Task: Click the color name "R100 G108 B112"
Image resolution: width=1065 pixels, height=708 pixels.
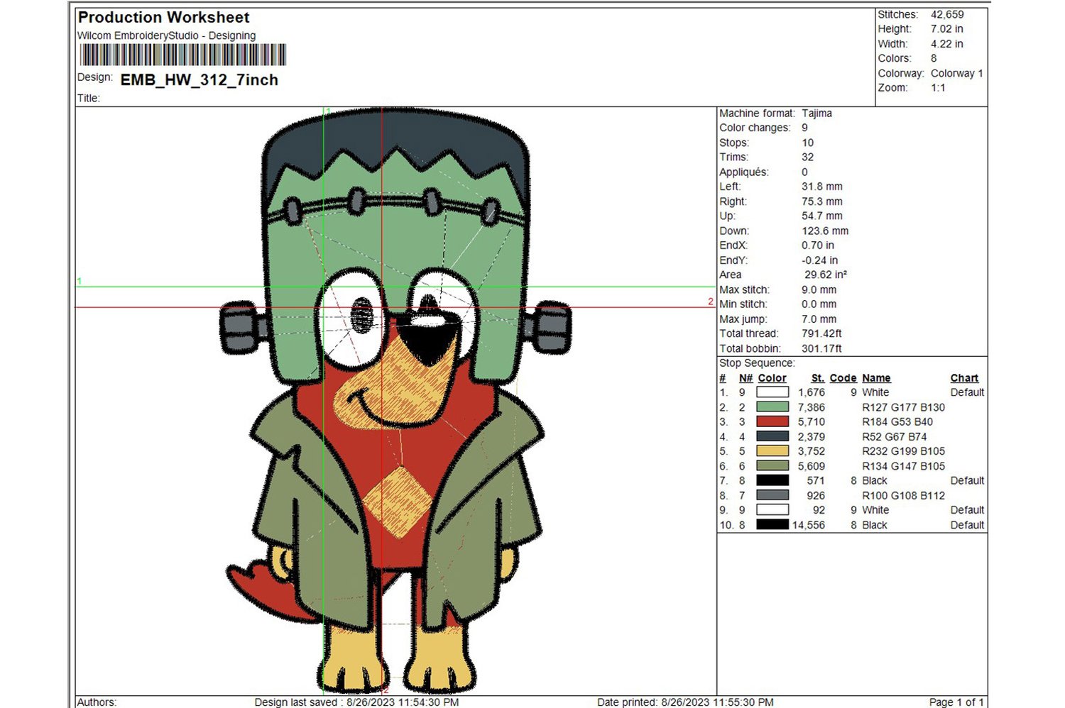Action: (x=904, y=496)
